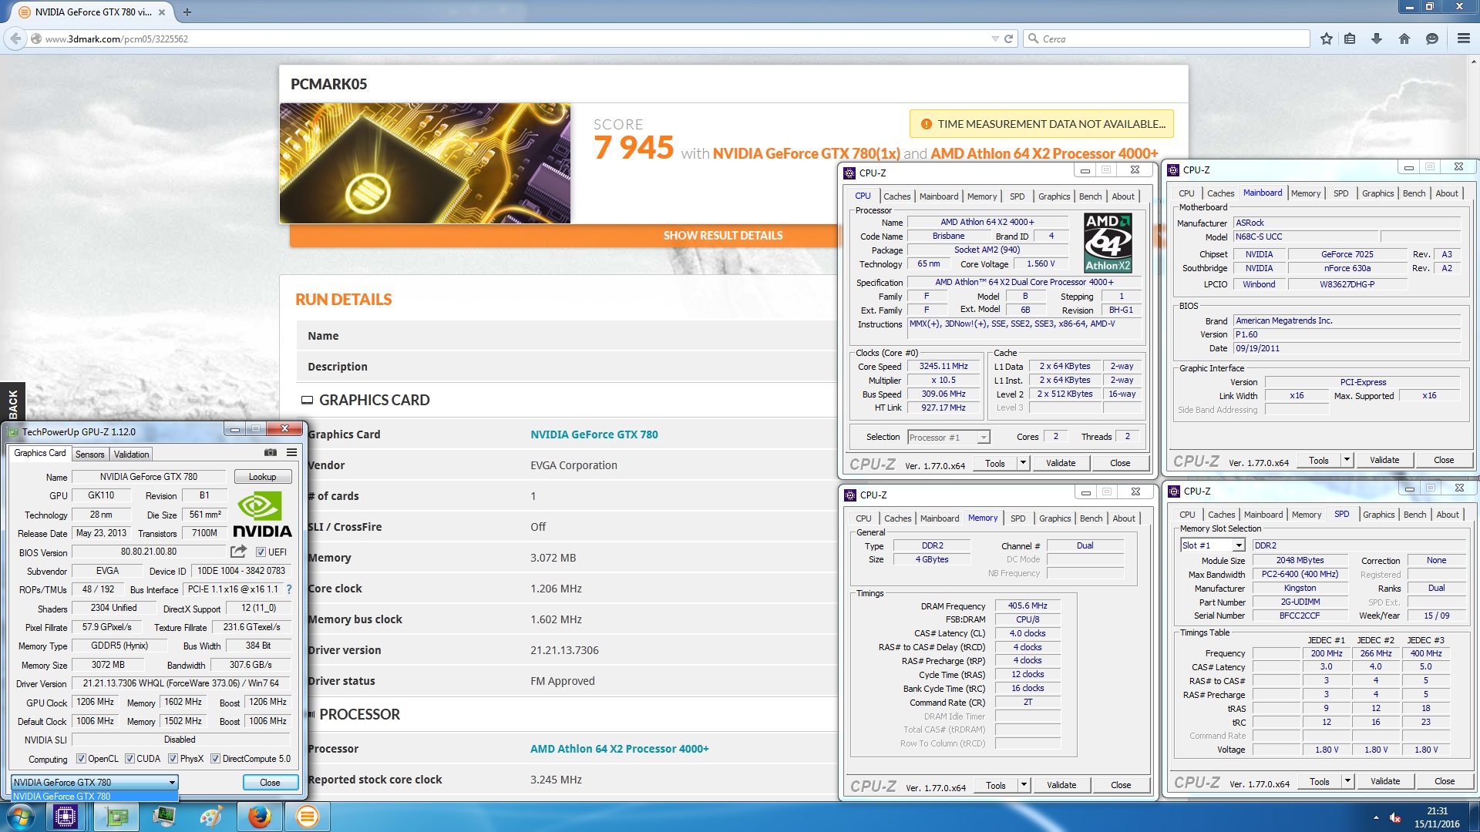Viewport: 1480px width, 832px height.
Task: Open Bench tab in CPU-Z Mainboard window
Action: click(1414, 193)
